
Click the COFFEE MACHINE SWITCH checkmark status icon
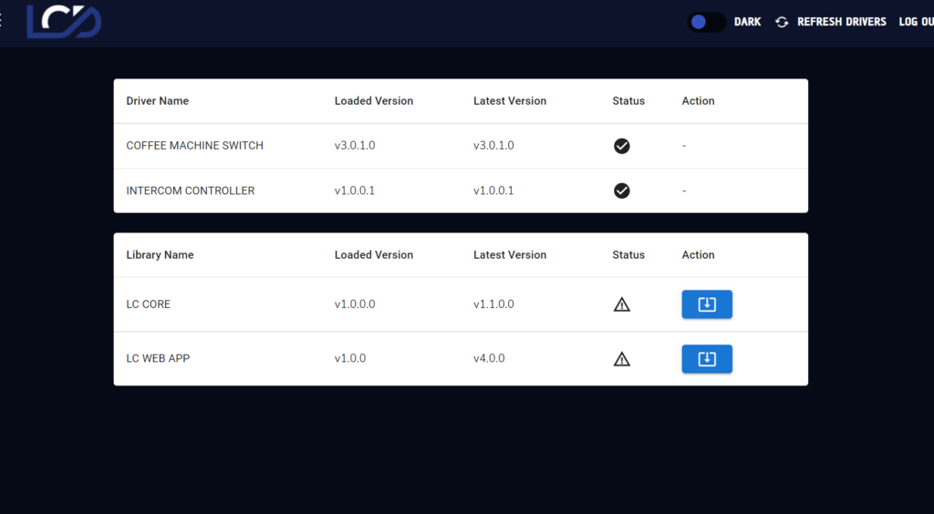pos(621,146)
